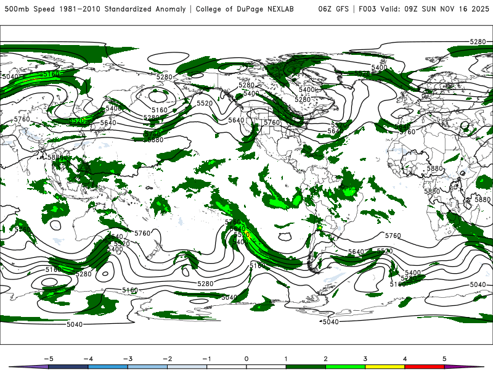Click the 'F003 Valid: 09Z SUN NOV 16 2025' text

click(424, 9)
